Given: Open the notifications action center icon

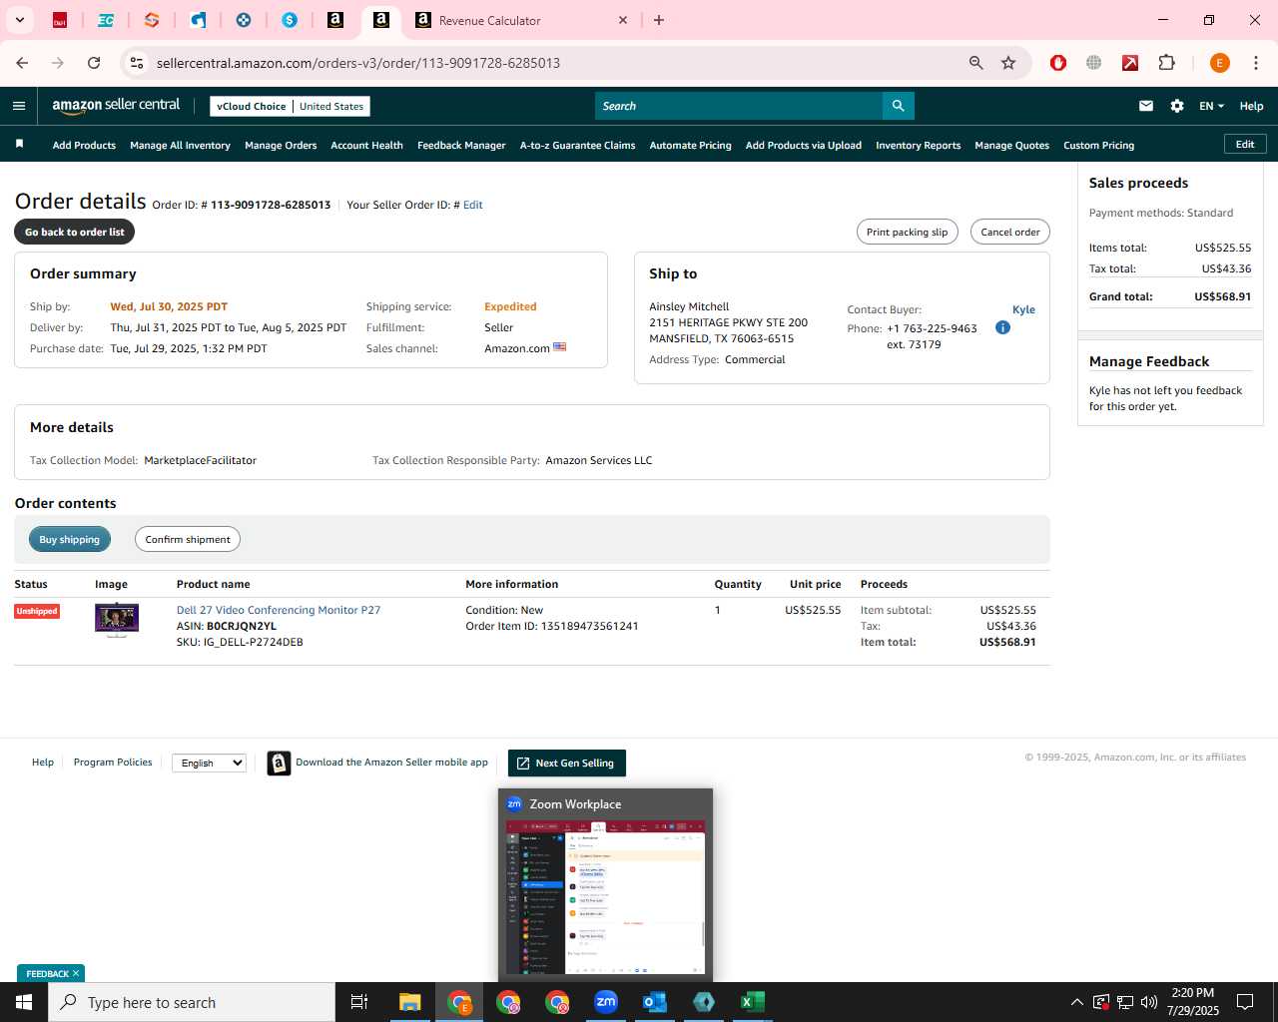Looking at the screenshot, I should [1245, 1002].
